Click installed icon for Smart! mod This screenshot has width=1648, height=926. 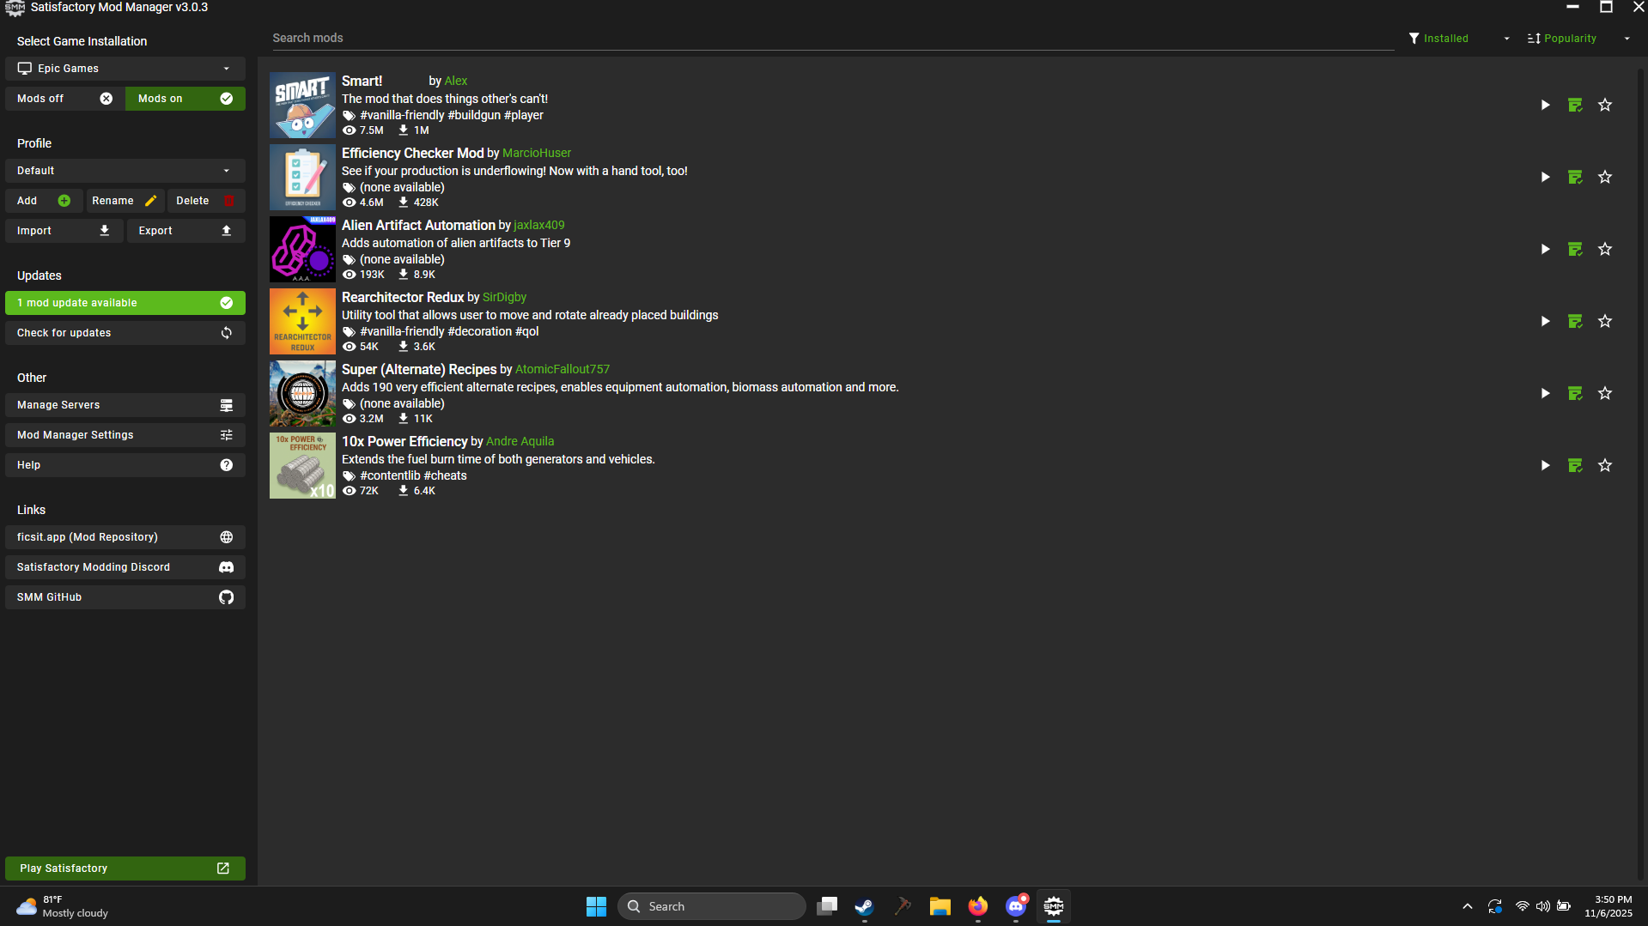(x=1575, y=105)
